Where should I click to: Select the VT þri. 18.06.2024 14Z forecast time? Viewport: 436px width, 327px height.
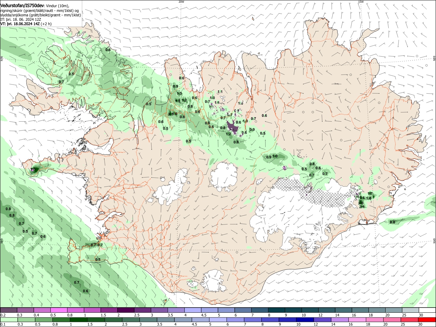[x=26, y=24]
